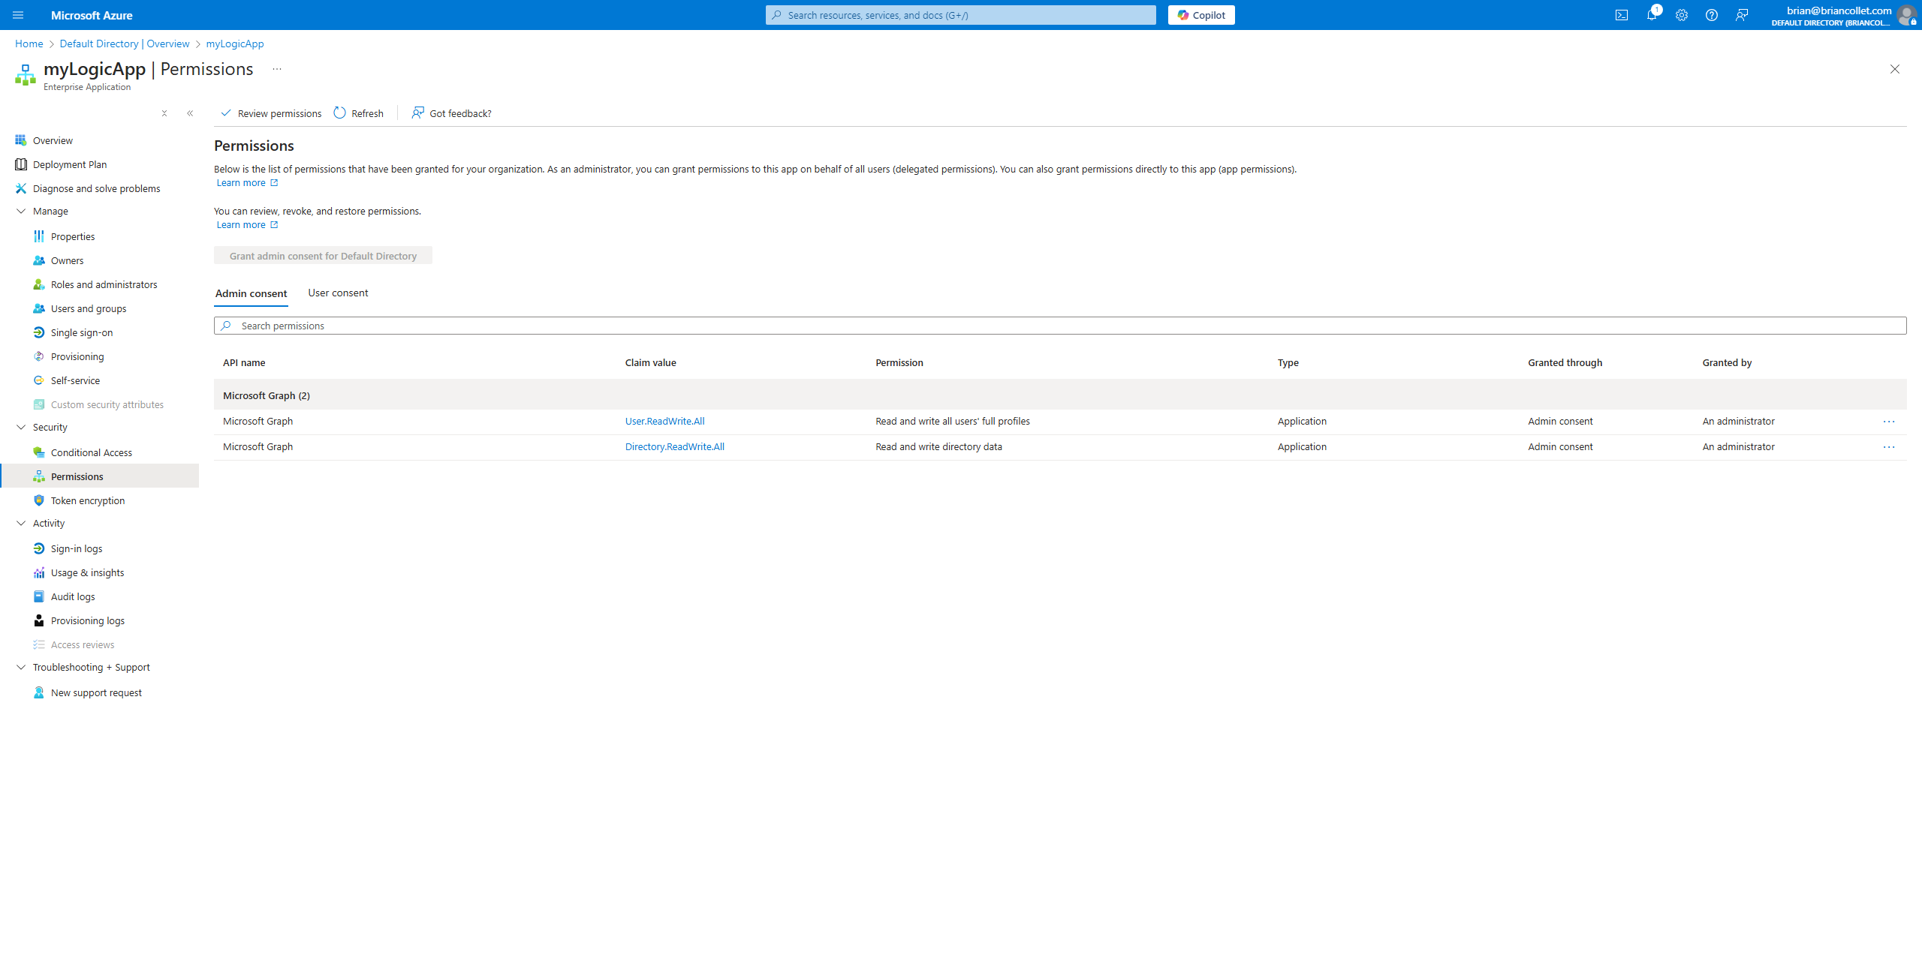Open Single sign-on
The height and width of the screenshot is (964, 1922).
pyautogui.click(x=82, y=332)
